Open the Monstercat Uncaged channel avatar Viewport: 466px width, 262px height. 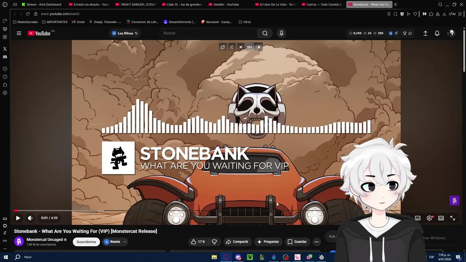tap(19, 241)
